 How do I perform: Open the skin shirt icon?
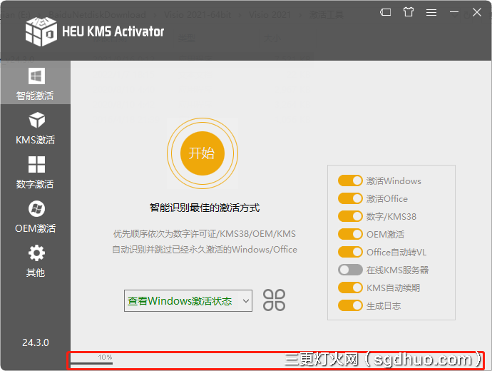[409, 12]
